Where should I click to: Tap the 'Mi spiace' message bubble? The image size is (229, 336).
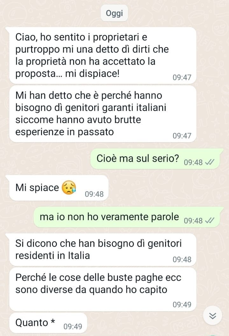(59, 188)
